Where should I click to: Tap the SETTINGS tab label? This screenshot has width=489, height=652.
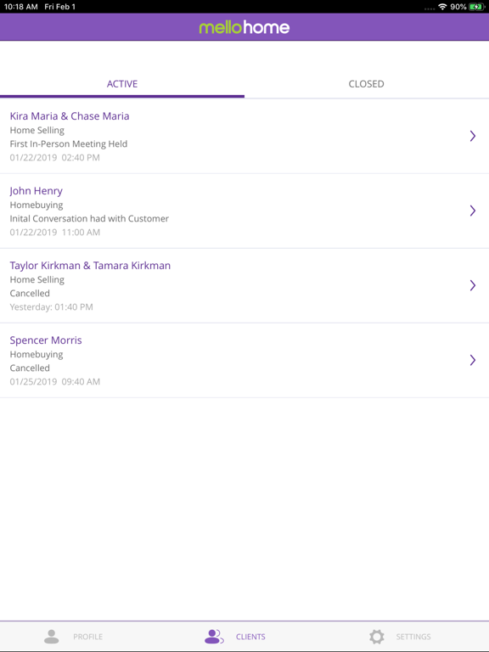413,637
